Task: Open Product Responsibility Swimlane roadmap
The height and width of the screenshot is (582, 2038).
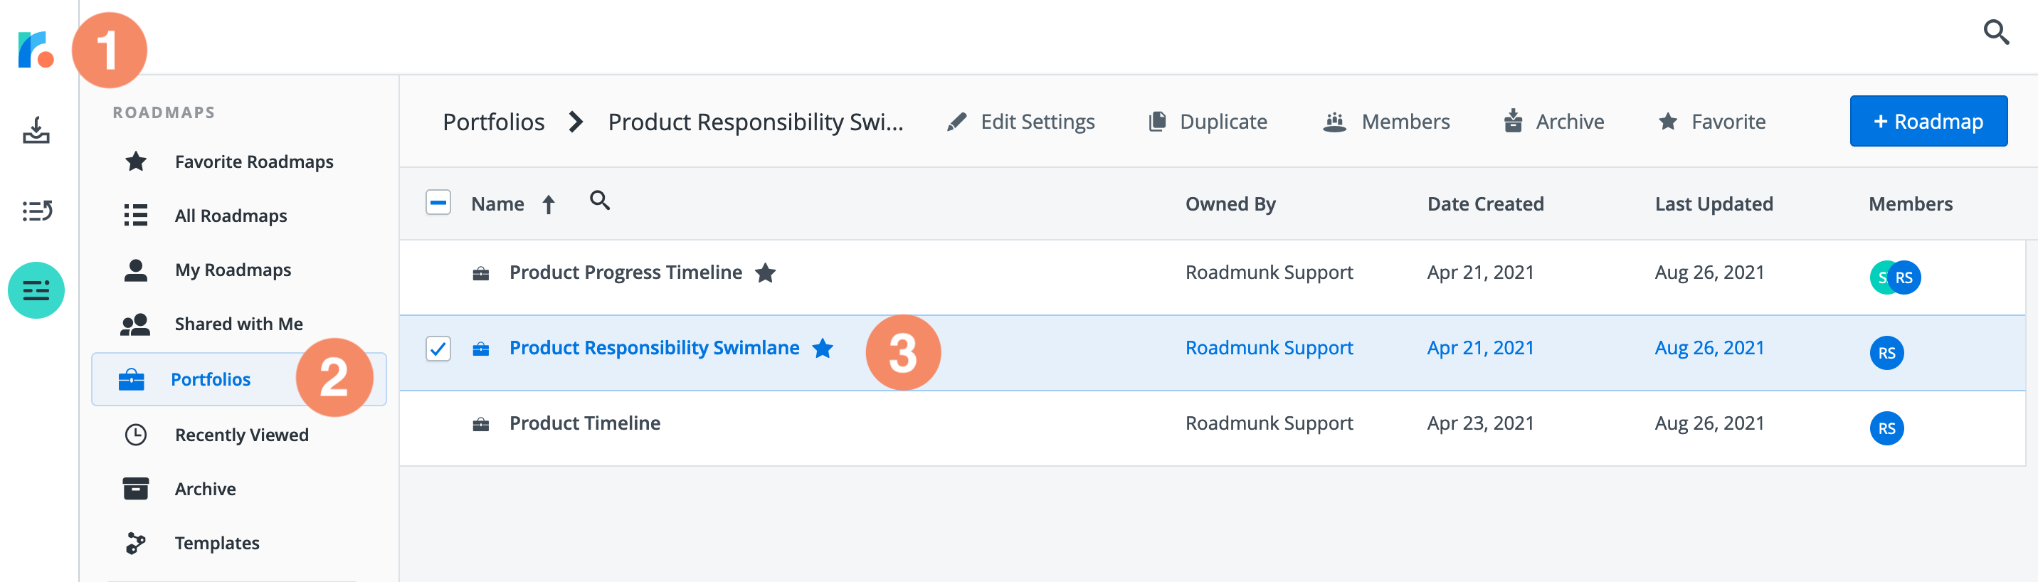Action: coord(653,348)
